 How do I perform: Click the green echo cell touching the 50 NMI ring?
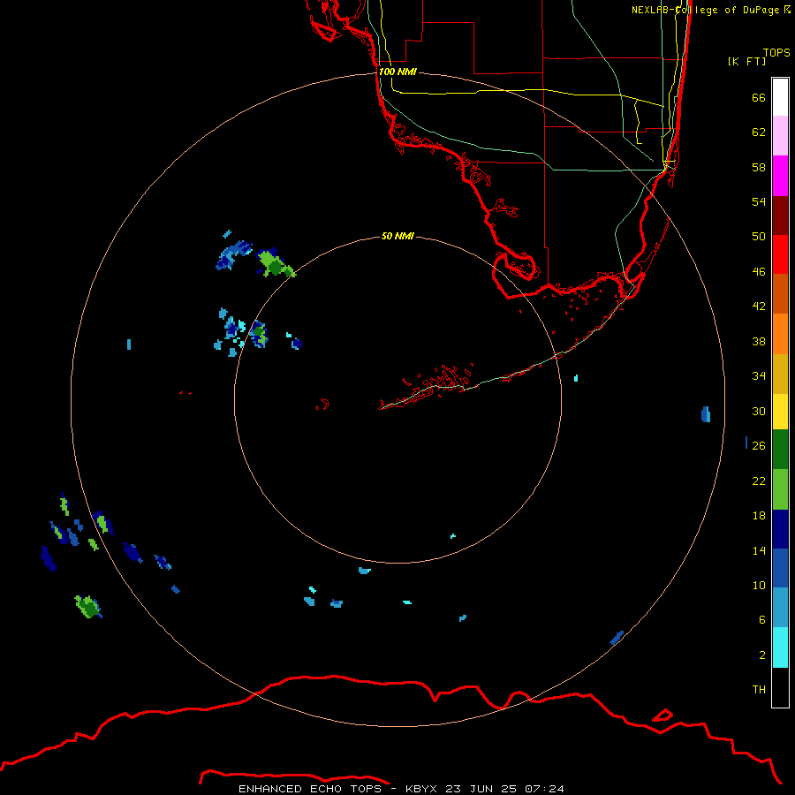coord(275,264)
